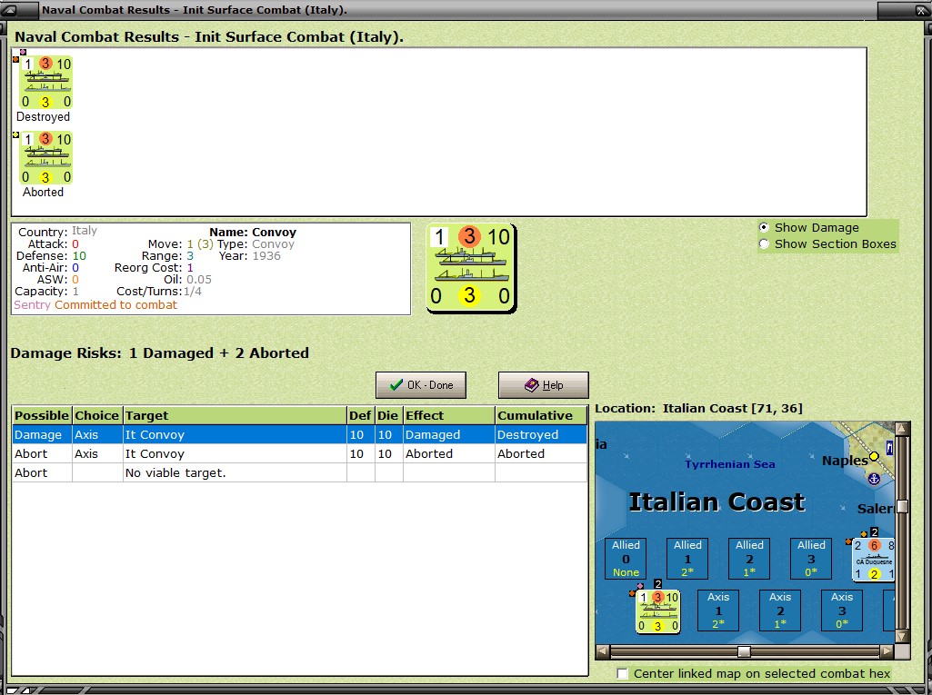Select the Destroyed convoy counter
Screen dimensions: 932x695
pos(46,83)
